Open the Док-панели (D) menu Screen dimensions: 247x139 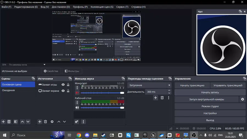click(61, 7)
